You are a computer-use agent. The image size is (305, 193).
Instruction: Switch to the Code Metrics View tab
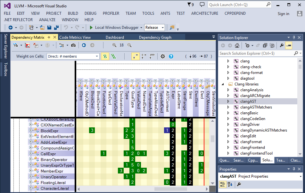coord(75,37)
